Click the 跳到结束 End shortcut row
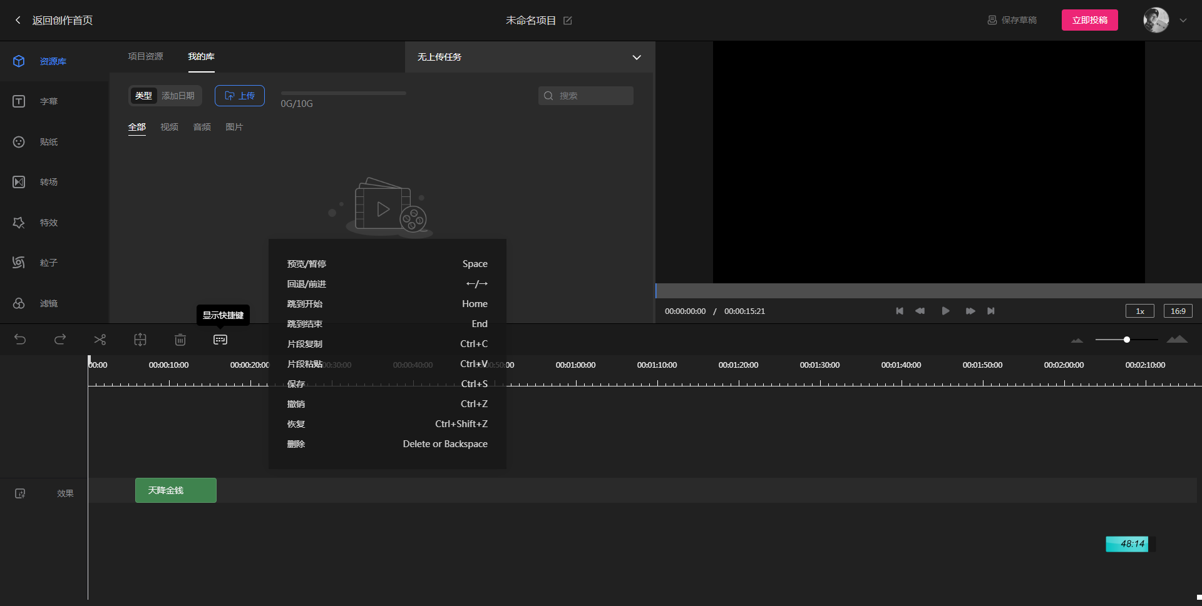This screenshot has width=1202, height=606. click(388, 324)
